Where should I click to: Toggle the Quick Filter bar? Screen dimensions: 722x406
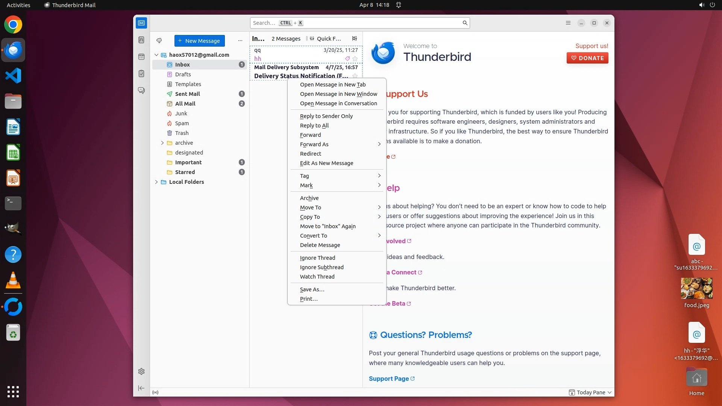point(326,38)
